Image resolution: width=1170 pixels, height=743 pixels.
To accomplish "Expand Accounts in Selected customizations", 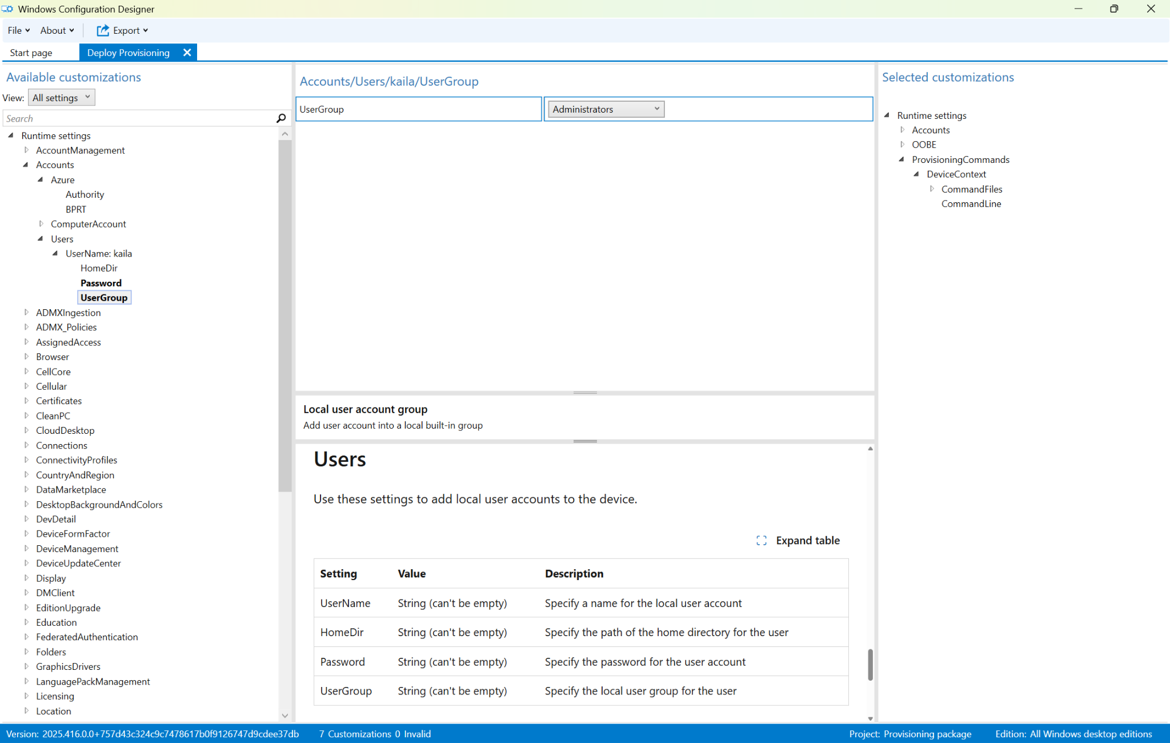I will pyautogui.click(x=902, y=130).
